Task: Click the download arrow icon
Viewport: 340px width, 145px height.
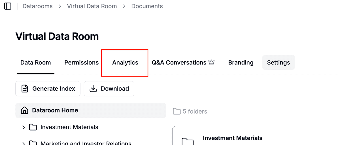Action: point(93,89)
